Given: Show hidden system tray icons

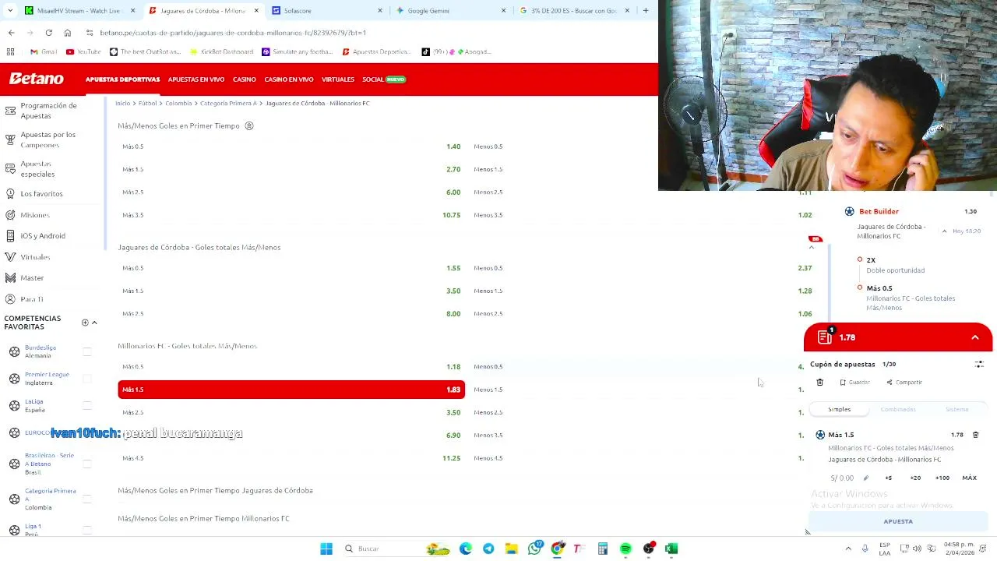Looking at the screenshot, I should 848,549.
